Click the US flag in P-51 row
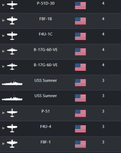This screenshot has width=121, height=153. (x=80, y=113)
